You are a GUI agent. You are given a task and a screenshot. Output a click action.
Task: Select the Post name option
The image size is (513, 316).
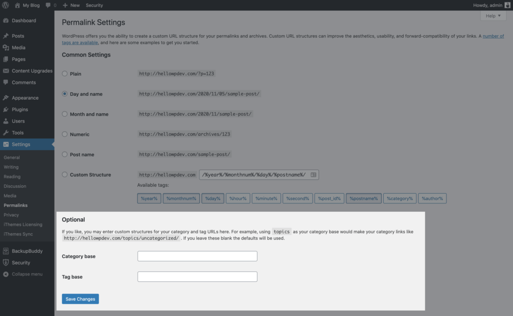coord(65,154)
